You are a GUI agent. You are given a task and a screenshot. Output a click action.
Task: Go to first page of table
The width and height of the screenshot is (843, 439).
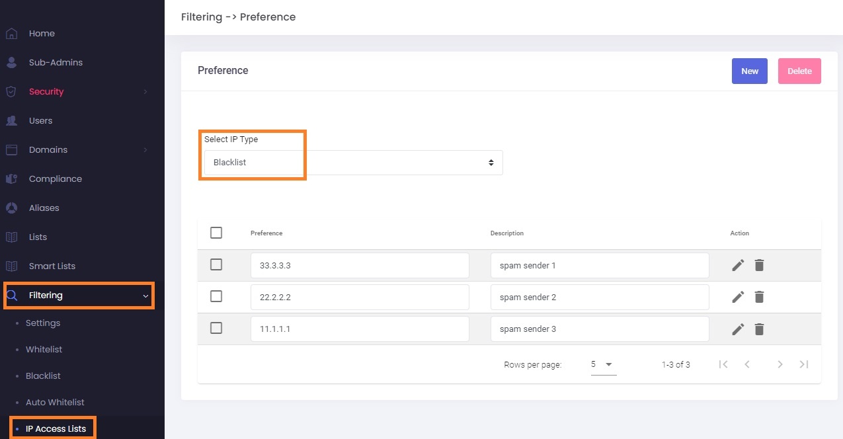[723, 364]
